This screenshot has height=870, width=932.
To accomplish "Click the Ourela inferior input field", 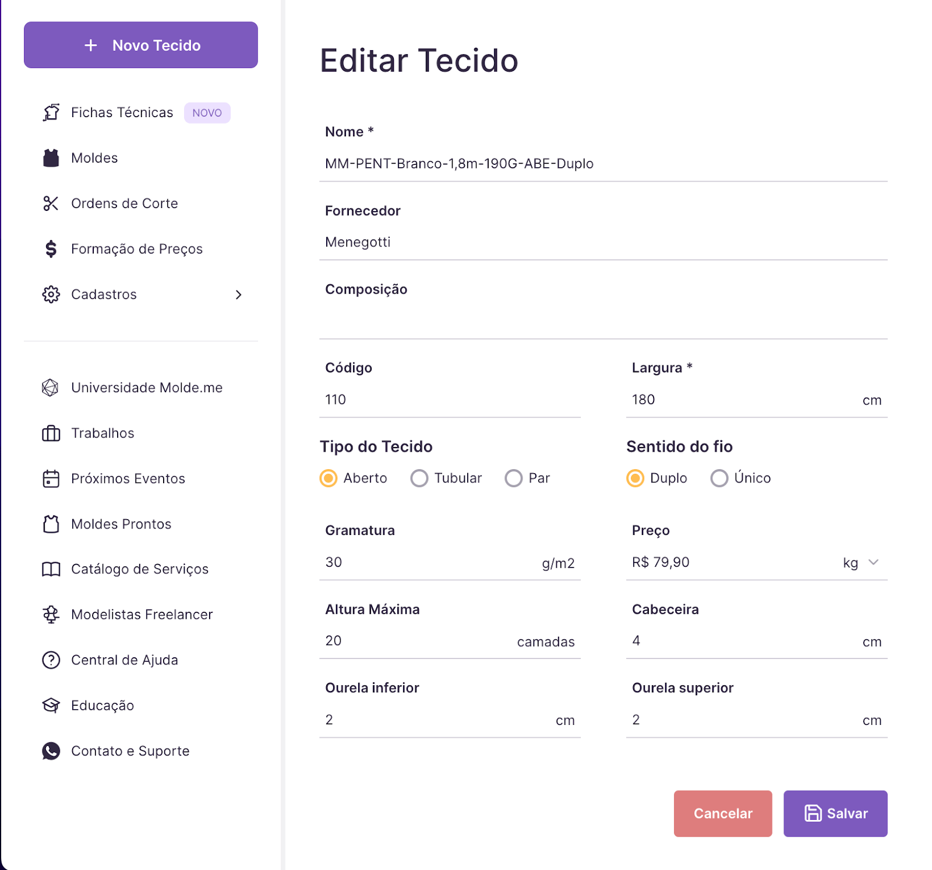I will tap(450, 720).
